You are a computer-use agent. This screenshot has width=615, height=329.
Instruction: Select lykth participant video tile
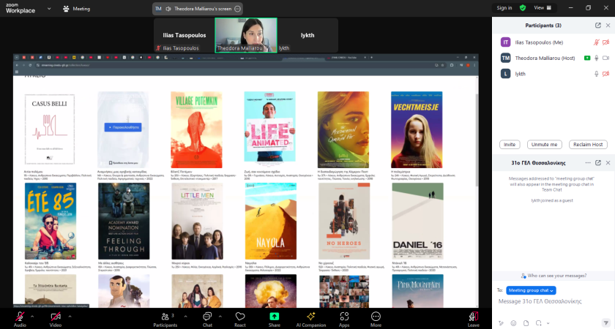click(x=307, y=35)
